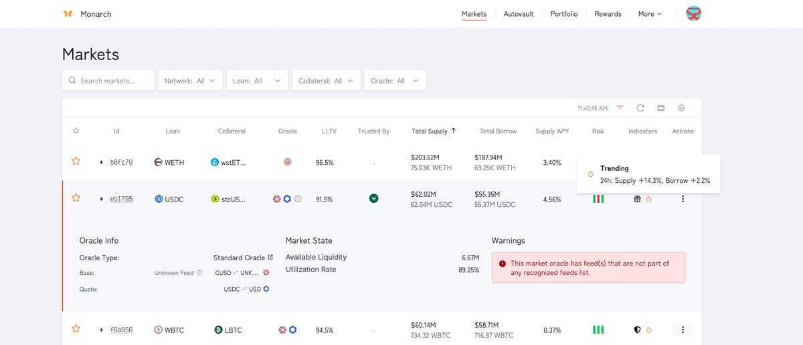This screenshot has width=803, height=345.
Task: Click the Unknown Feed help icon
Action: pyautogui.click(x=199, y=273)
